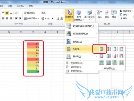Click the 插入 cells icon

(x=100, y=12)
